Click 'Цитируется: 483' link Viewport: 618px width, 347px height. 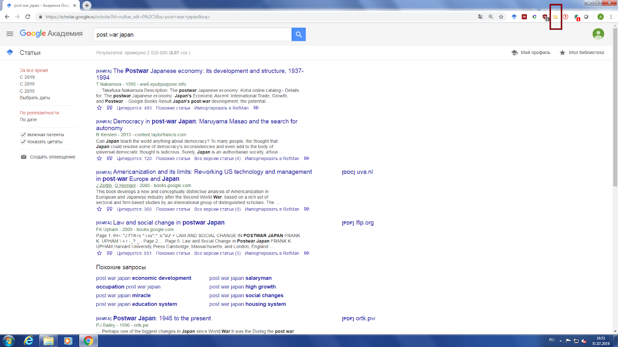(x=134, y=108)
